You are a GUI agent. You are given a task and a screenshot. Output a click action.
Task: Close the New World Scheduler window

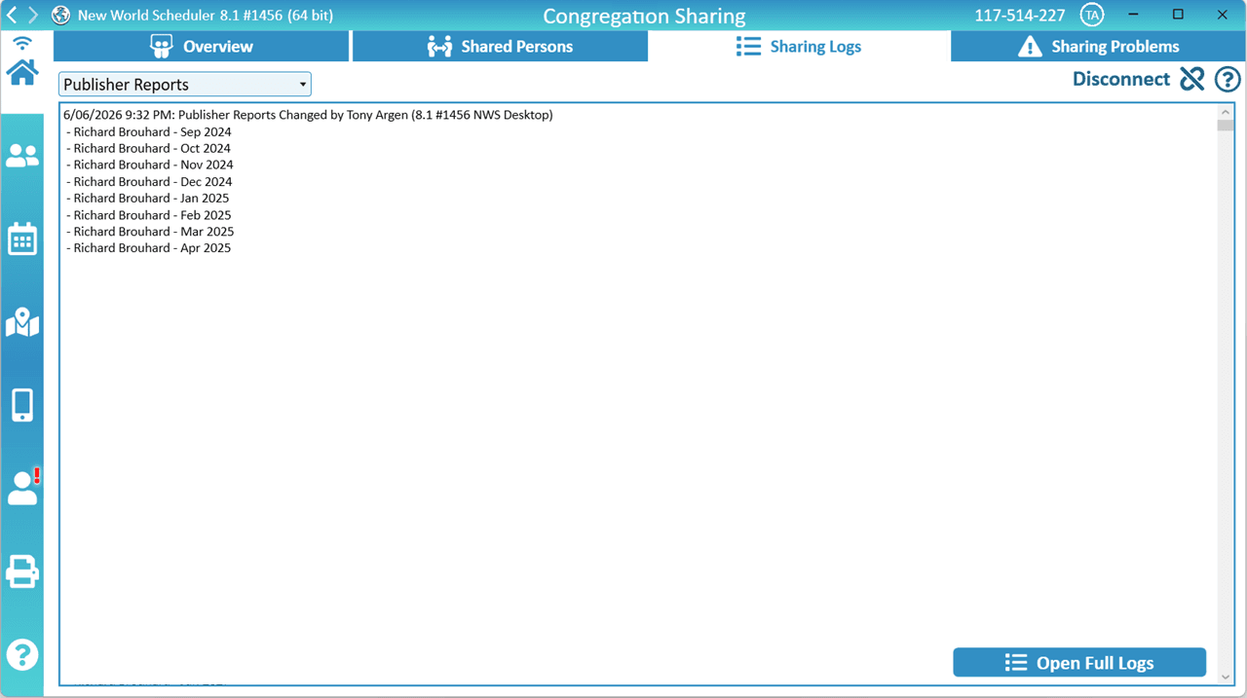click(1223, 15)
